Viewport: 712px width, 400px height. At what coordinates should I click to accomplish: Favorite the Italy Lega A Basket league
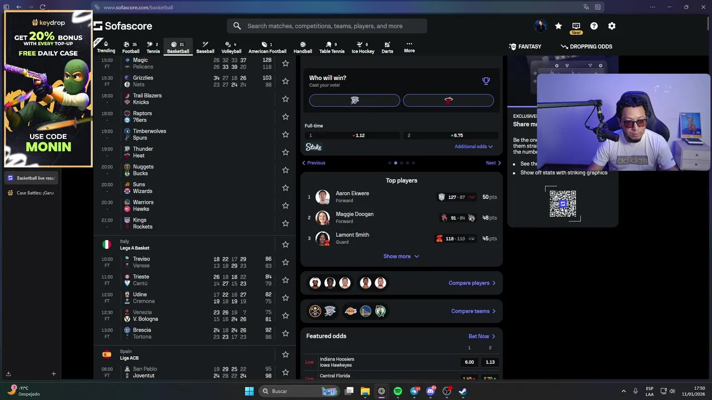coord(285,244)
